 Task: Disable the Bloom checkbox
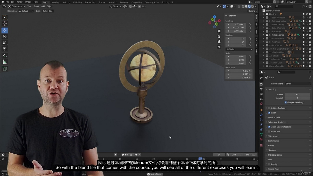(x=269, y=113)
